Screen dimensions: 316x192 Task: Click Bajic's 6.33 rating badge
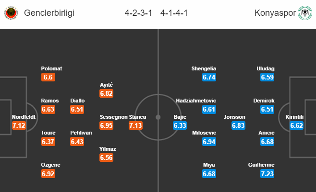point(180,125)
